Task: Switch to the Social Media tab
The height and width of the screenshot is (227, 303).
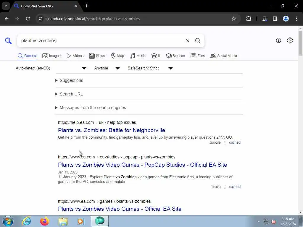Action: click(x=224, y=56)
